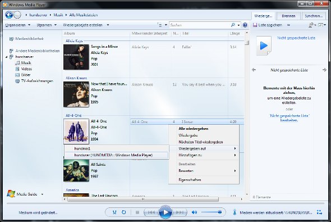
Task: Switch to Now Playing mode icon
Action: [319, 212]
